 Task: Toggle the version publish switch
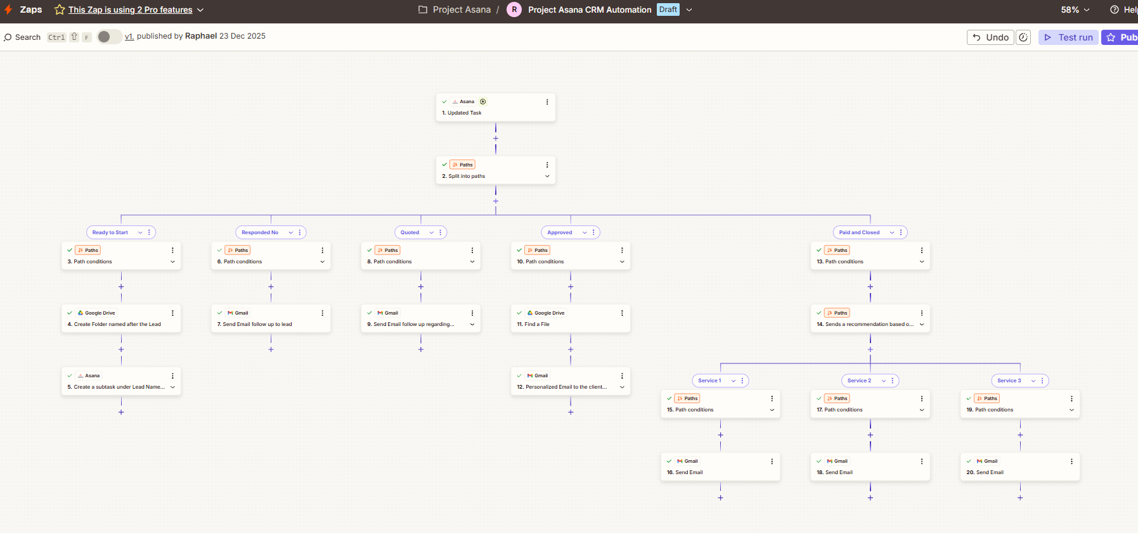[109, 37]
